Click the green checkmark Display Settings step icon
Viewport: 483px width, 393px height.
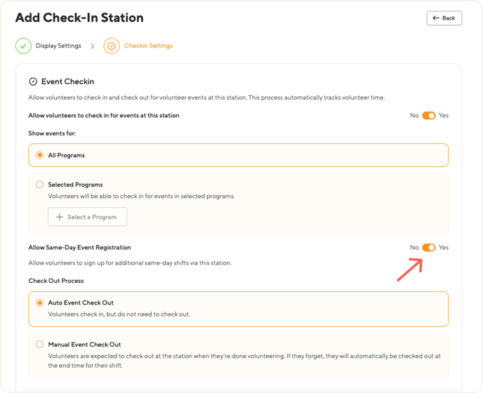click(23, 46)
